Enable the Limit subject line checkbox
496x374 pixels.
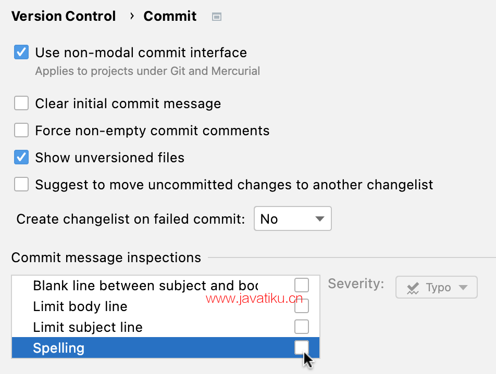point(302,327)
